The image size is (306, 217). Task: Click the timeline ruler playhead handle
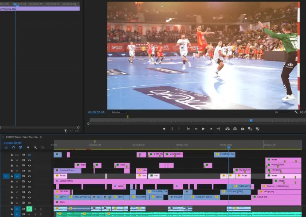pos(229,148)
